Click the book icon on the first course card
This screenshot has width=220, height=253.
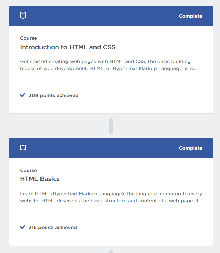pyautogui.click(x=23, y=16)
